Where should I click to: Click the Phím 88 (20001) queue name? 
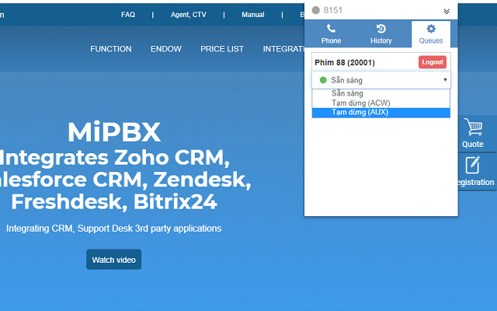pyautogui.click(x=345, y=62)
